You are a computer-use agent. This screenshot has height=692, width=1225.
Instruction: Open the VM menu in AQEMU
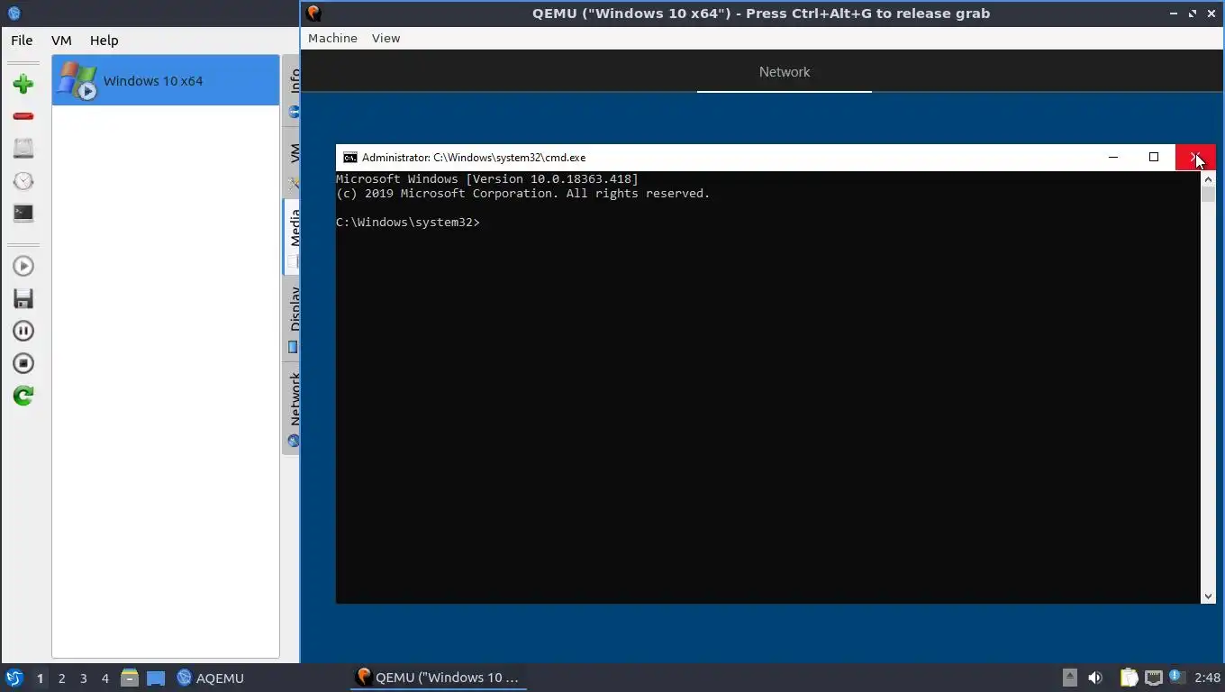click(x=61, y=41)
